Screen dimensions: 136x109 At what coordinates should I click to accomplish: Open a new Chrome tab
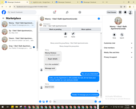(x=107, y=2)
